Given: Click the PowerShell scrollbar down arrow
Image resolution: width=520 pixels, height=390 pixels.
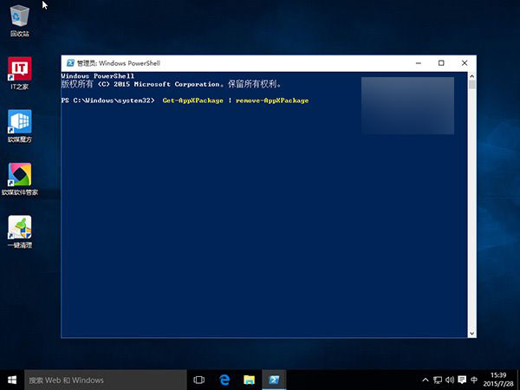Looking at the screenshot, I should tap(471, 333).
